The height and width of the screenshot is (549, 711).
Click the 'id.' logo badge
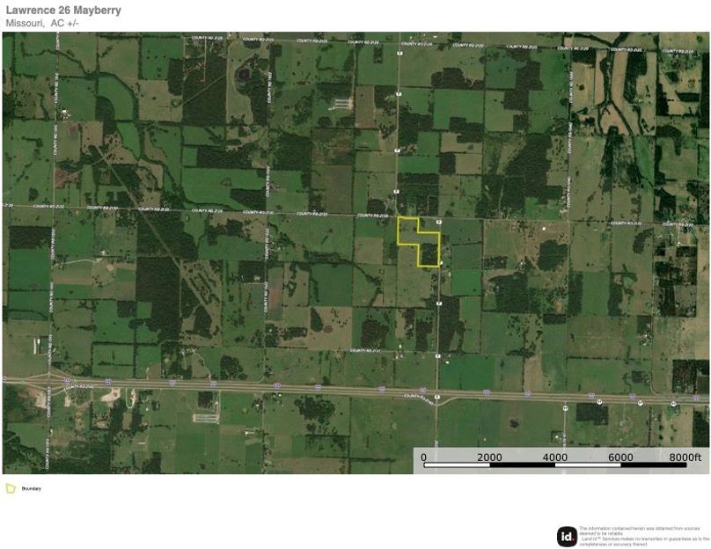pyautogui.click(x=567, y=536)
